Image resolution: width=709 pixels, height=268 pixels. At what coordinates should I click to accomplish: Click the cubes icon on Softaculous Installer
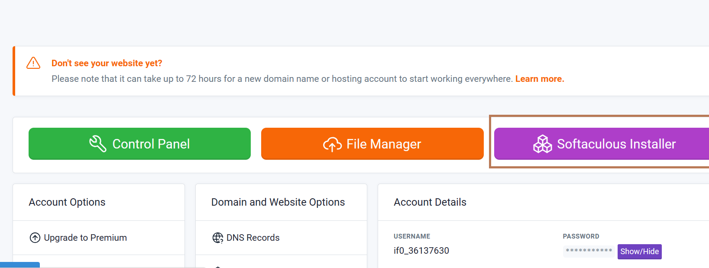(543, 144)
